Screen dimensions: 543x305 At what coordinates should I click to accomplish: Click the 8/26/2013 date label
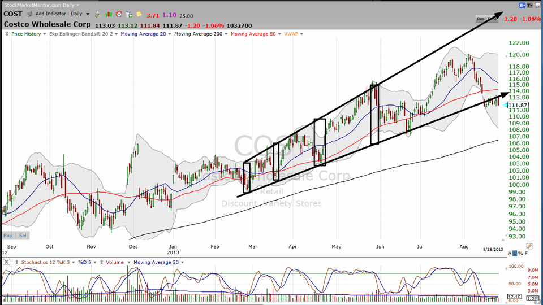(493, 249)
